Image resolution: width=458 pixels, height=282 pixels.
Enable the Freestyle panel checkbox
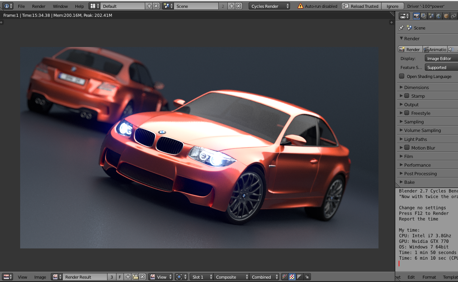[x=407, y=113]
